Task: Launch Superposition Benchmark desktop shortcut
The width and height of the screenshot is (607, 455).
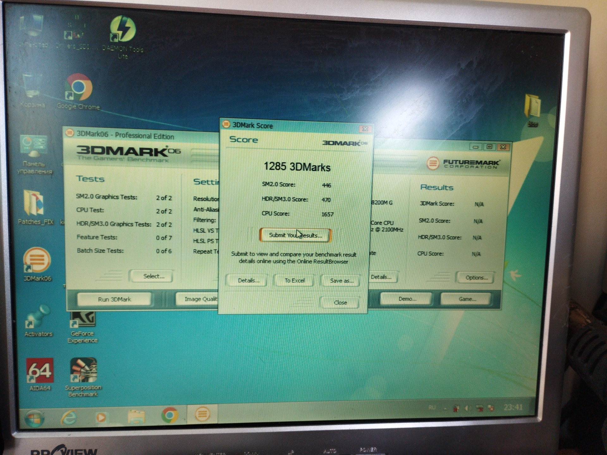Action: point(83,377)
